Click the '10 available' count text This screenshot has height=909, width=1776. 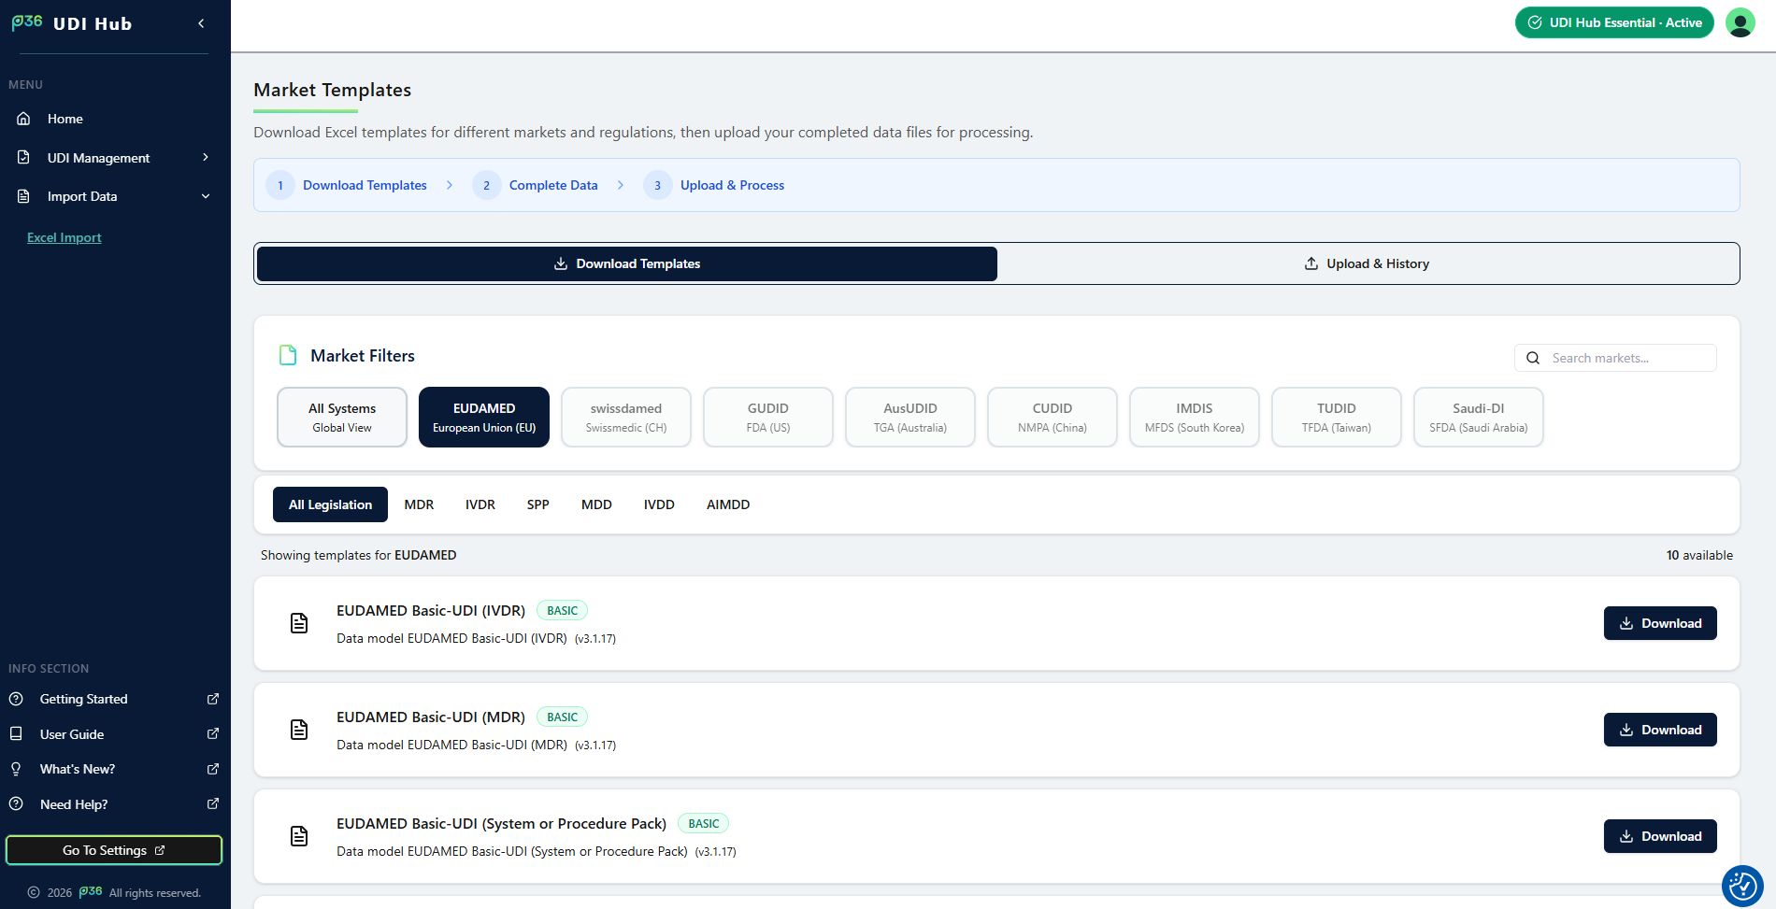1699,555
